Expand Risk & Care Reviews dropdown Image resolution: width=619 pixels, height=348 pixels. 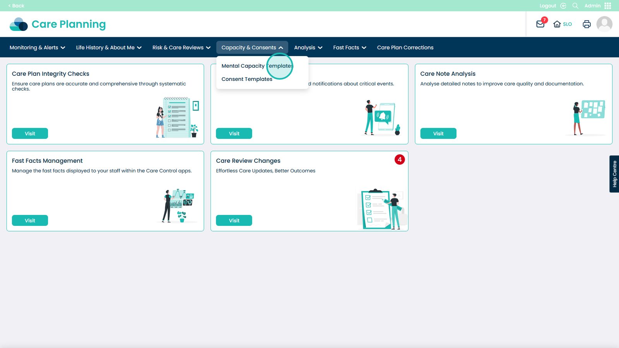tap(181, 48)
